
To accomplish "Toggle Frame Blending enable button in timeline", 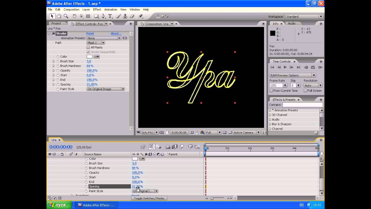I will click(175, 147).
